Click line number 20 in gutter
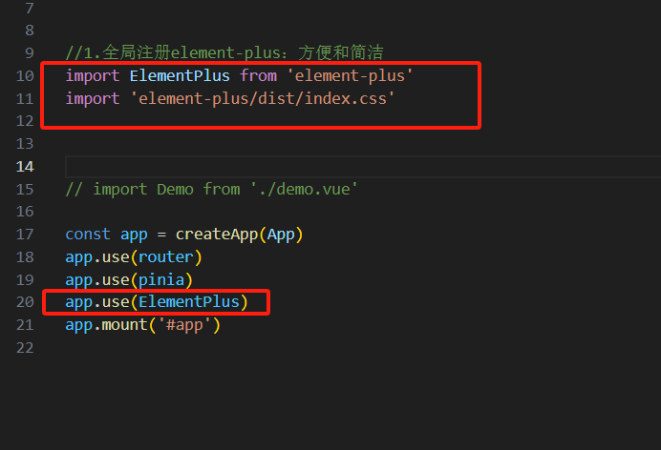 point(25,302)
